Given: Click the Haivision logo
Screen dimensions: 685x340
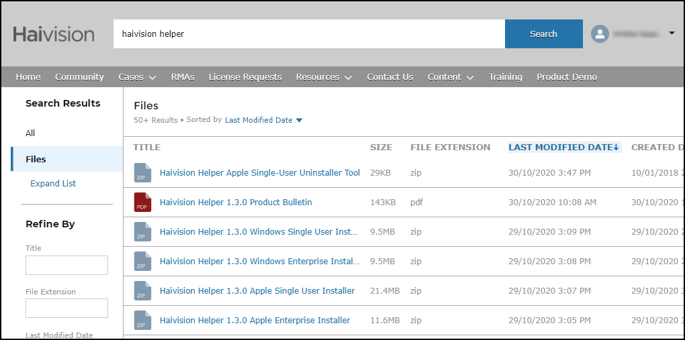Looking at the screenshot, I should 54,34.
